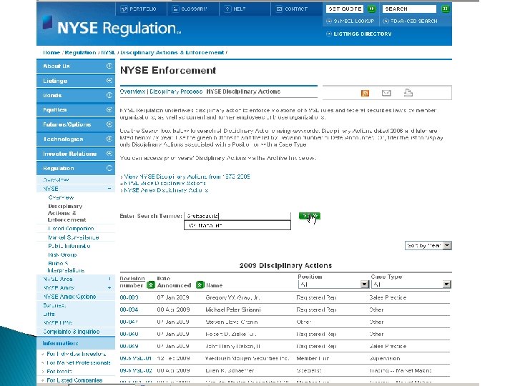This screenshot has width=515, height=386.
Task: Expand NYSE Arca sidebar item
Action: [x=109, y=279]
